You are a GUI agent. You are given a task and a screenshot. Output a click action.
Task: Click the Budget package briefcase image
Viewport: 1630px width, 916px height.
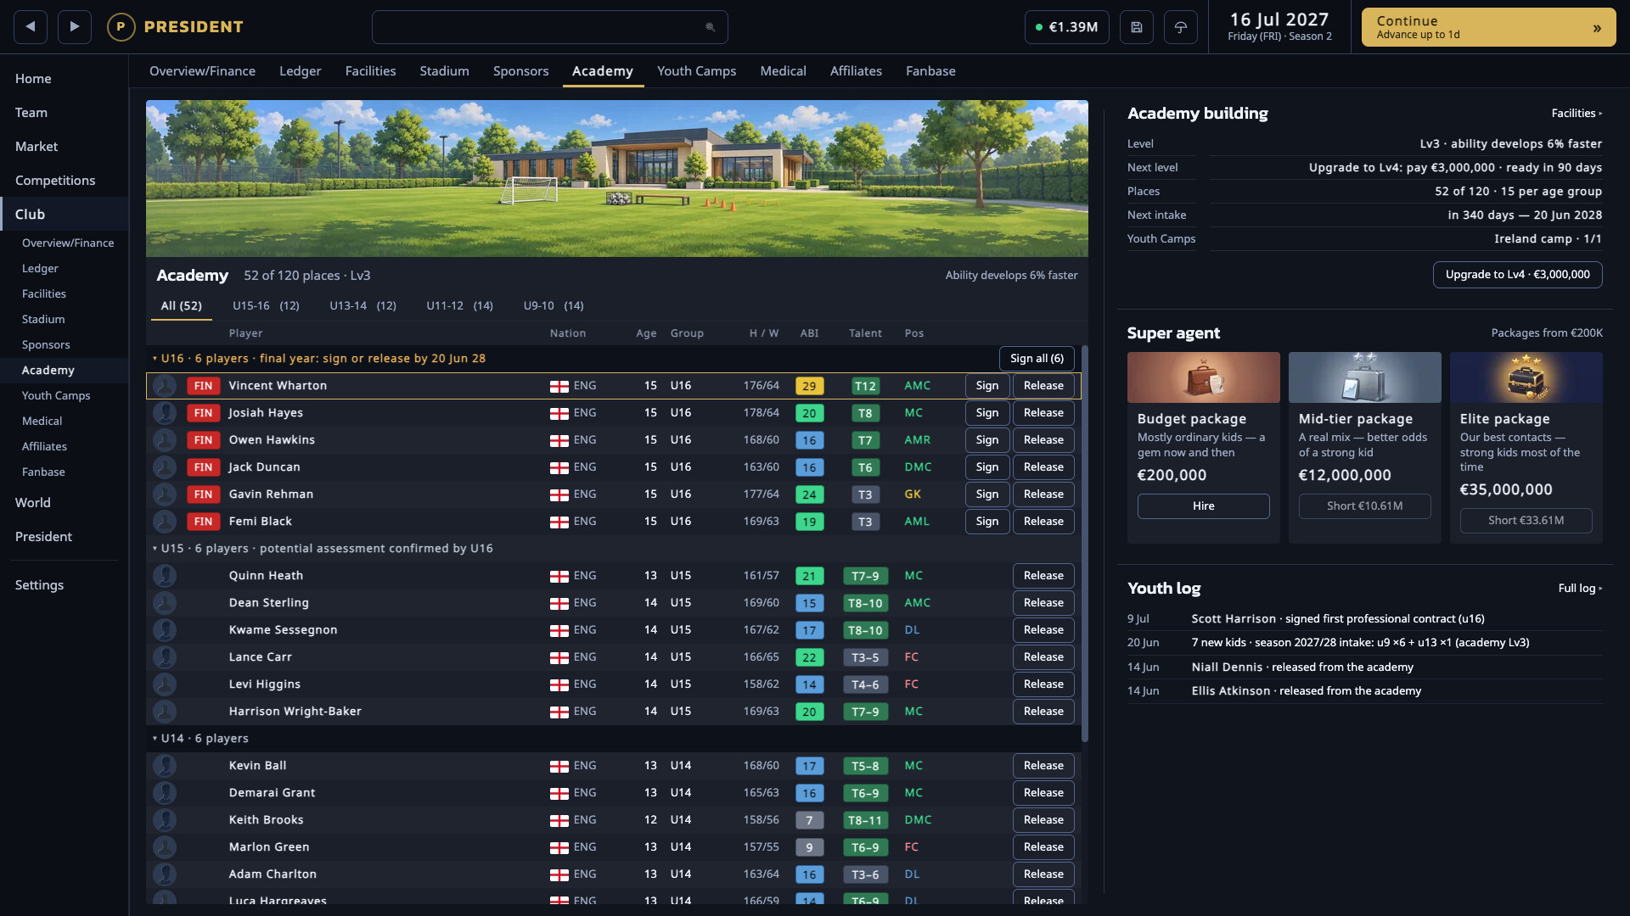(x=1203, y=377)
